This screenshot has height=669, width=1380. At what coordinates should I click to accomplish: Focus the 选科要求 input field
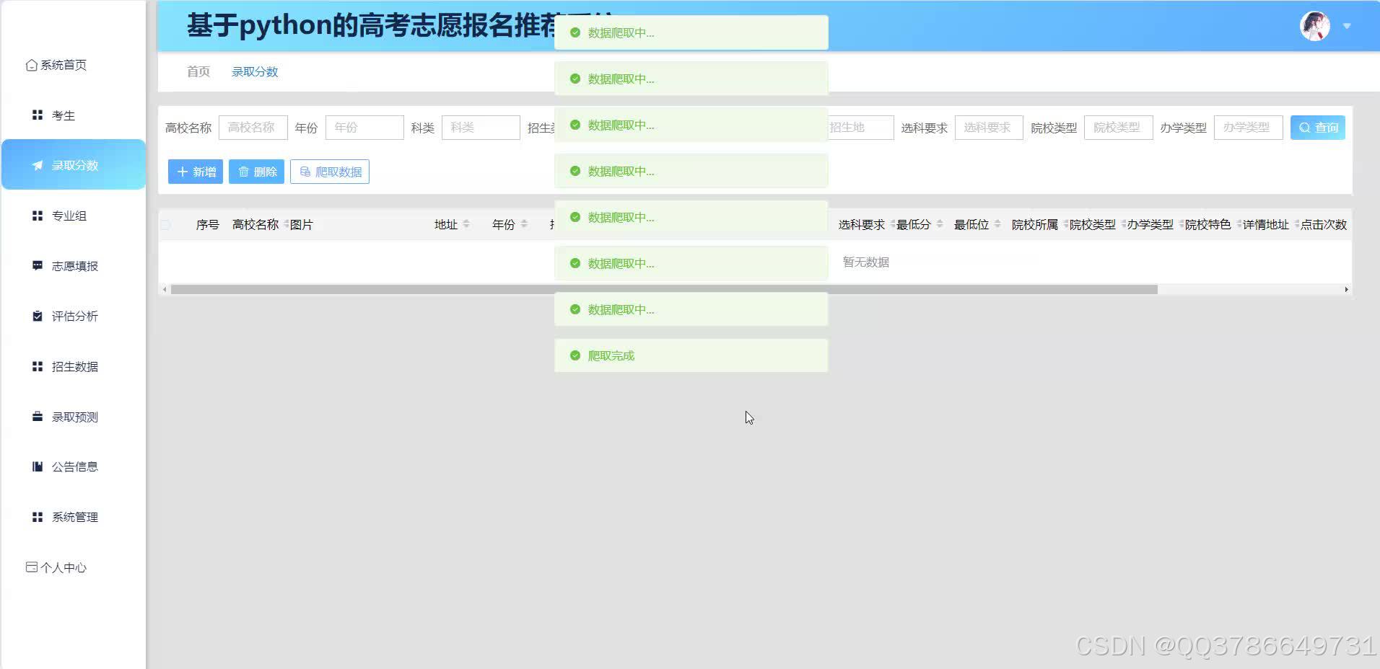989,128
